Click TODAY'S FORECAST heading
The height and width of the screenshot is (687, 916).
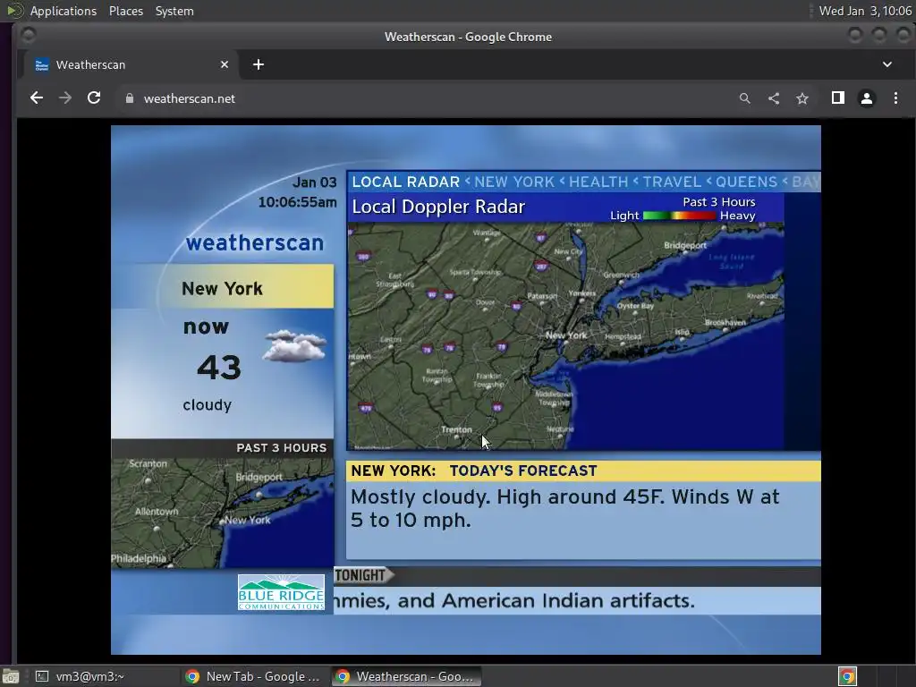point(522,471)
